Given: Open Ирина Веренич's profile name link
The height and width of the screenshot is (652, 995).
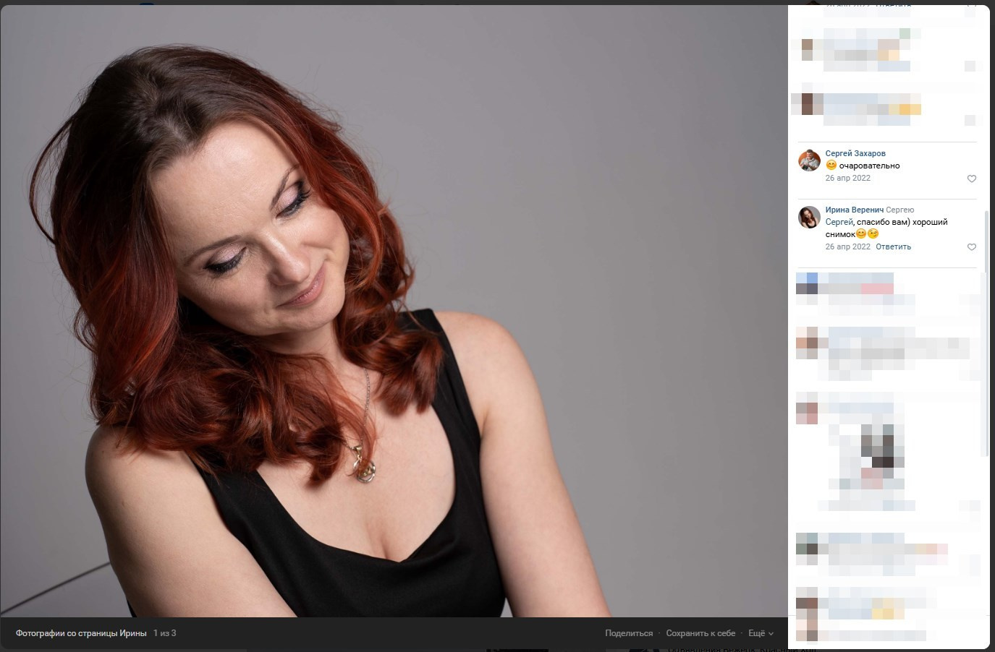Looking at the screenshot, I should 854,210.
